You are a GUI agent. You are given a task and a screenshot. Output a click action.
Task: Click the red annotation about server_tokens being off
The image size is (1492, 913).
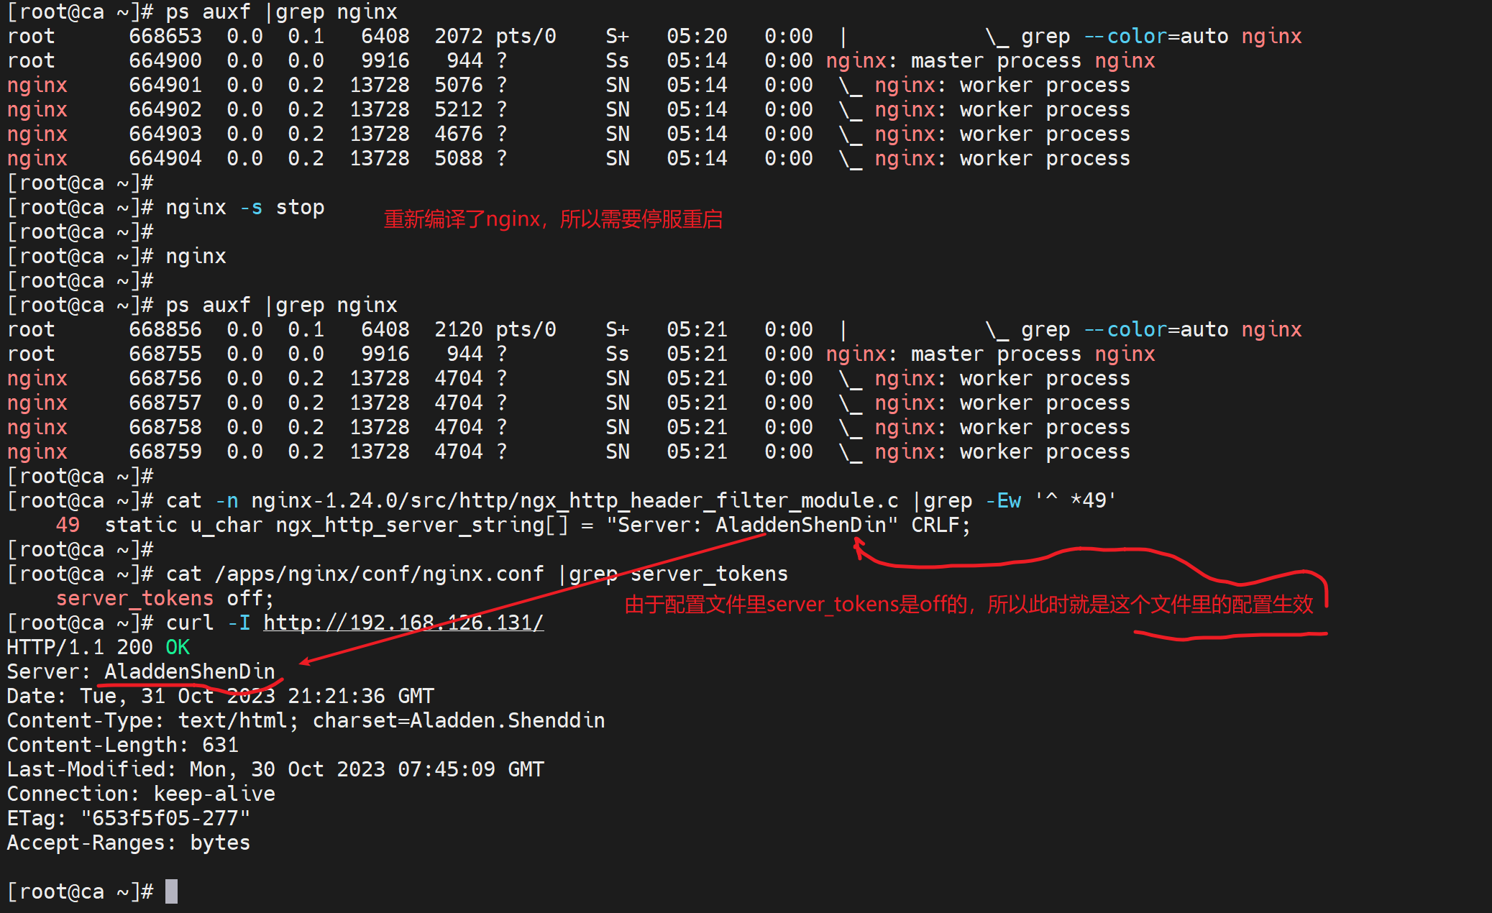pos(968,605)
